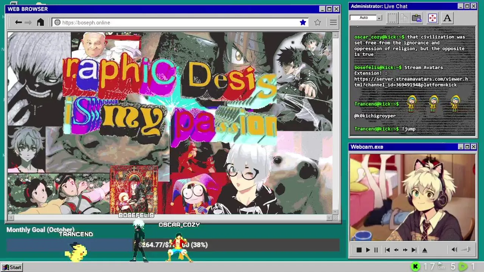Viewport: 484px width, 272px height.
Task: Click the scroll-right arrow of the browser scrollbar
Action: (x=329, y=218)
